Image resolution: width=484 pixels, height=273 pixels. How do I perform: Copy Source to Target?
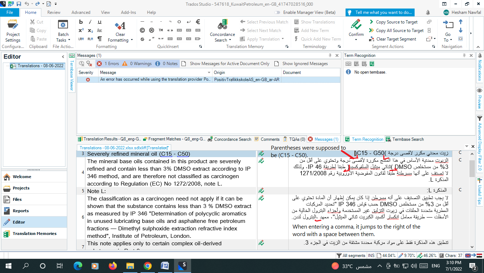pos(394,22)
